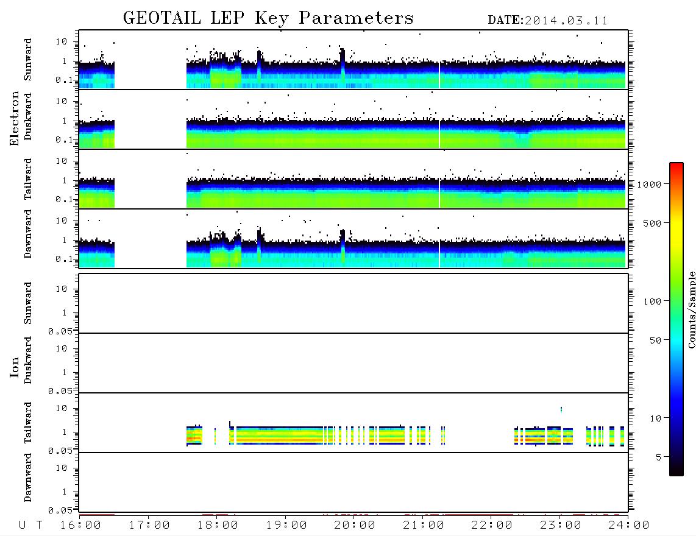Click the 21:00 UT axis label
The image size is (696, 536).
pyautogui.click(x=424, y=525)
